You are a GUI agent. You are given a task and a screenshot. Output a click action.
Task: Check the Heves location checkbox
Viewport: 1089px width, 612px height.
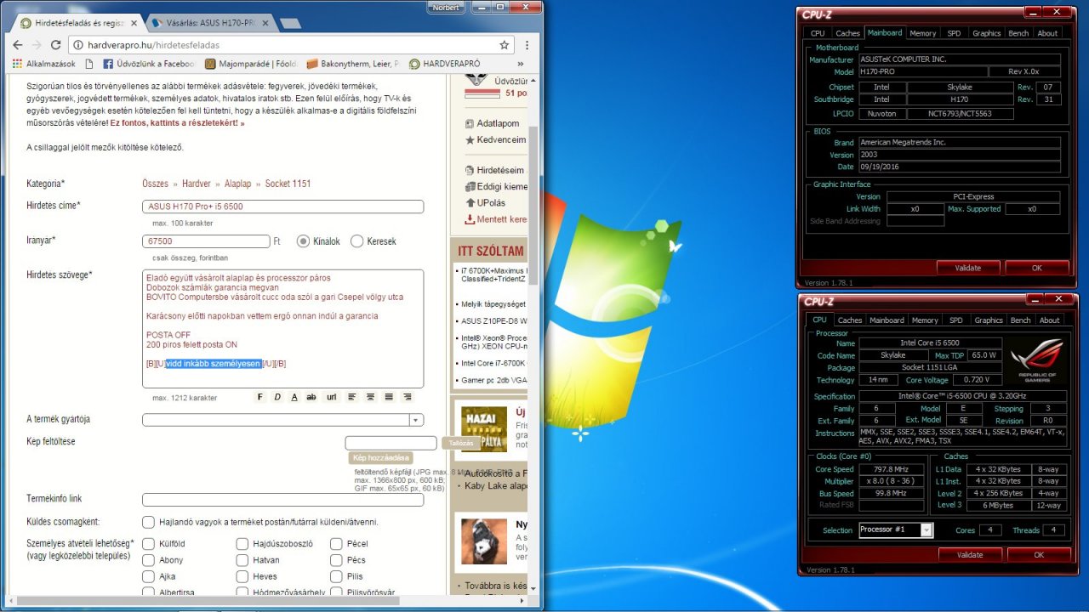click(x=242, y=576)
